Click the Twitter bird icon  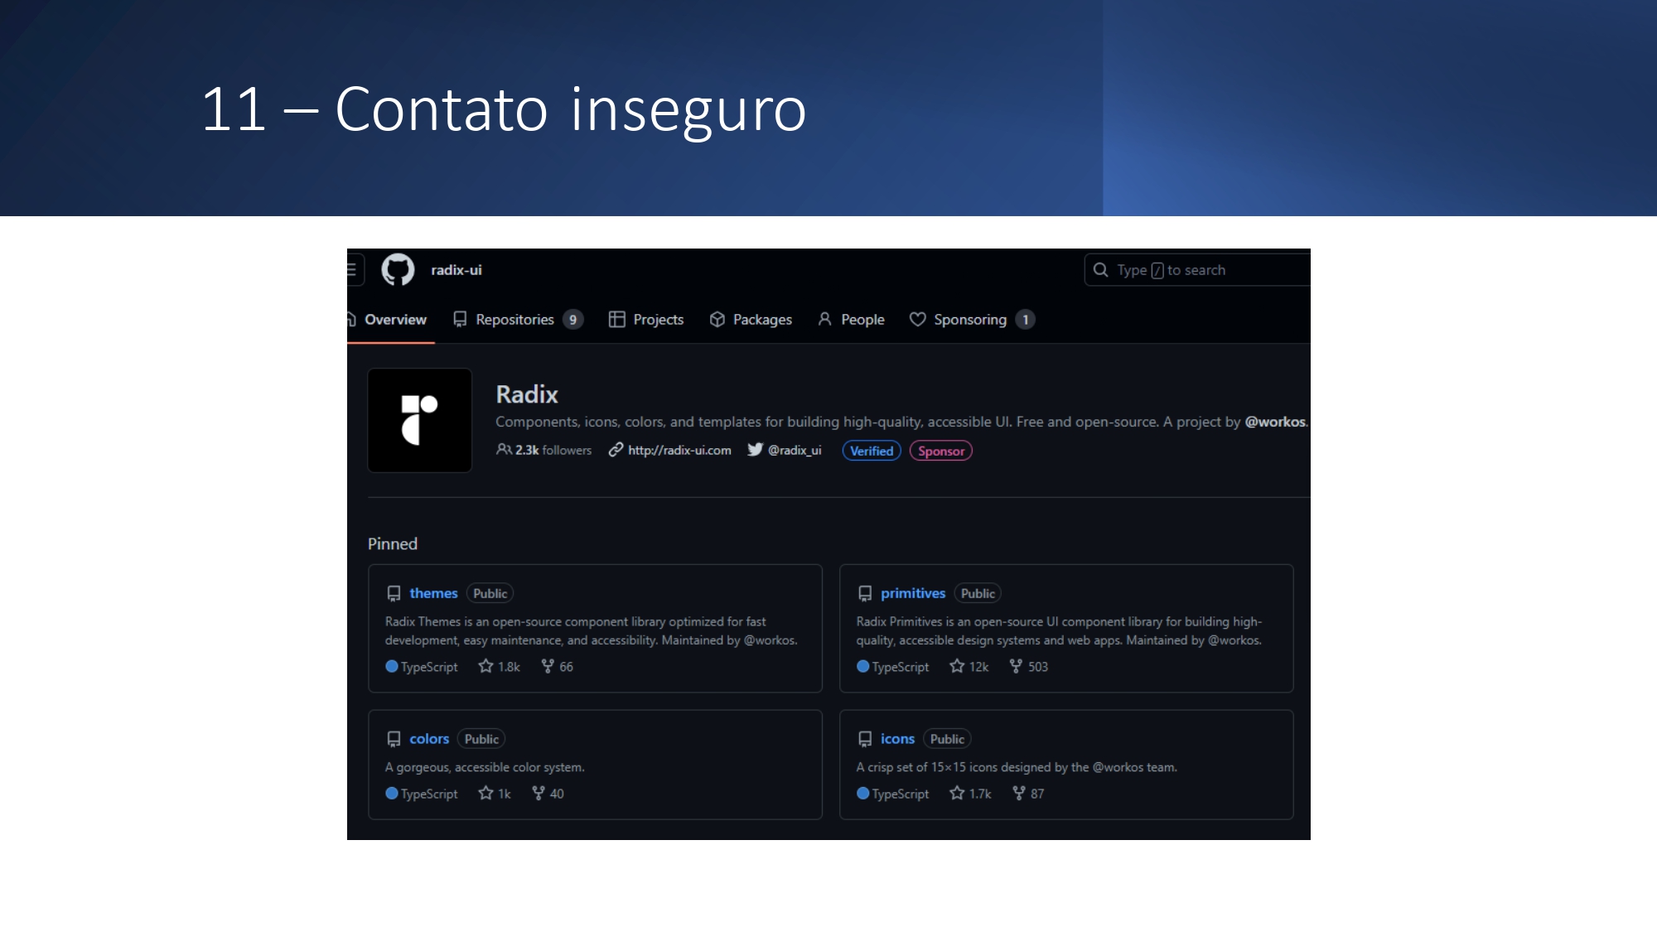755,450
